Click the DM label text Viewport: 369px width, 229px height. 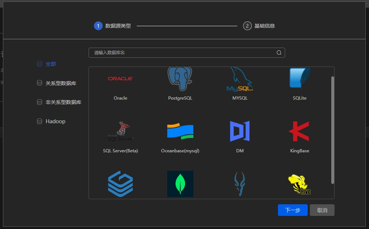tap(240, 151)
